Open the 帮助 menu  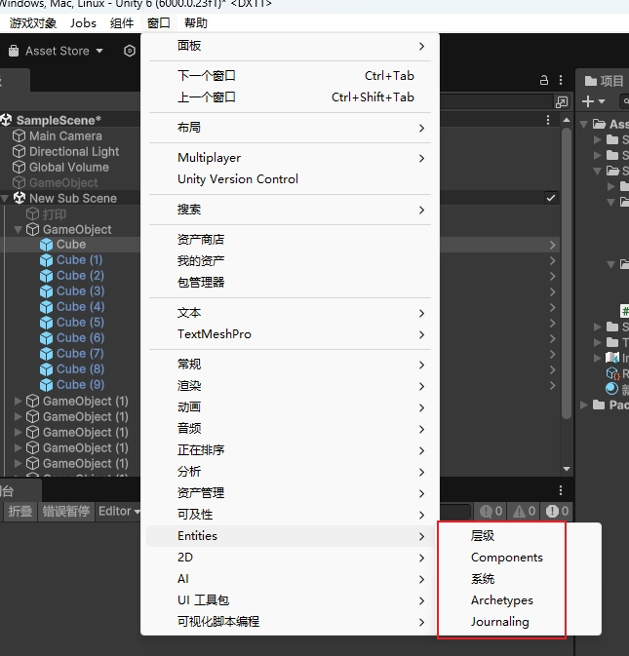pyautogui.click(x=195, y=23)
